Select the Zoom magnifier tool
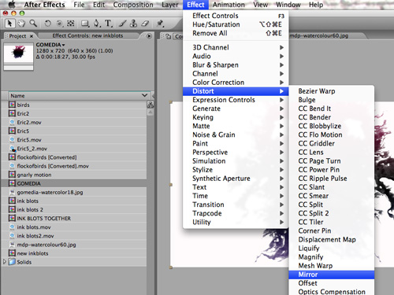Screen dimensions: 394x295 click(33, 24)
